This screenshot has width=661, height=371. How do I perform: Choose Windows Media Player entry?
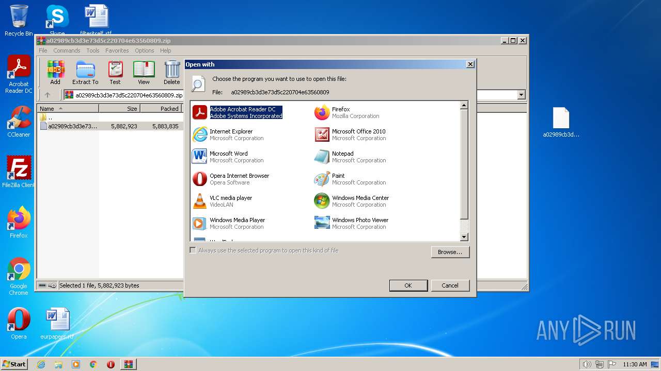tap(229, 223)
